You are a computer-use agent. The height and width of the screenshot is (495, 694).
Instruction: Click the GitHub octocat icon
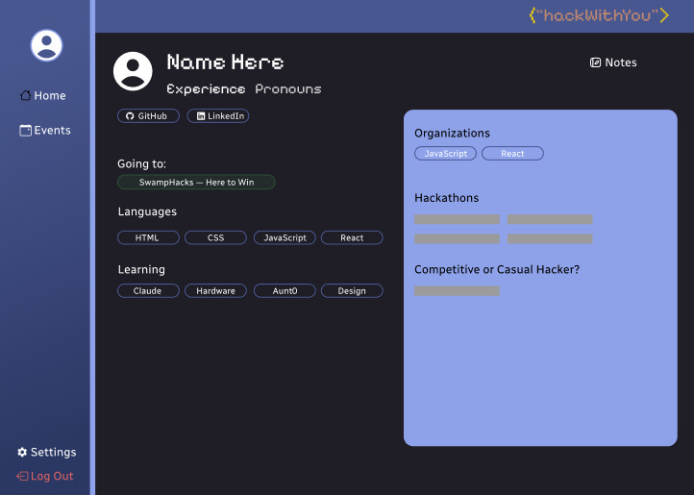130,116
